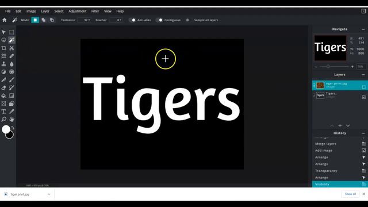The height and width of the screenshot is (207, 368).
Task: Select the Magic Wand tool in toolbox
Action: click(x=11, y=40)
